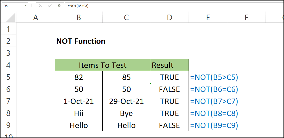Screen dimensions: 284x138
Task: Select column B header
Action: point(79,18)
